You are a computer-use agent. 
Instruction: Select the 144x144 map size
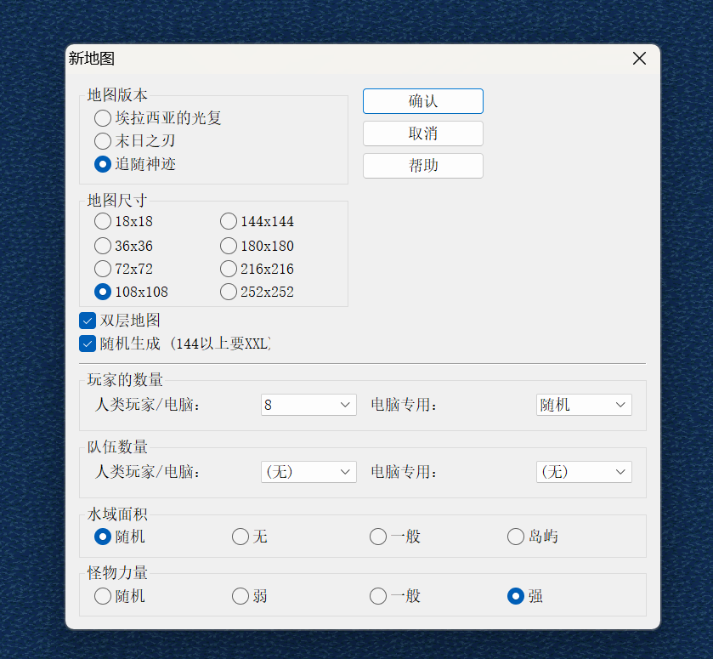coord(228,221)
